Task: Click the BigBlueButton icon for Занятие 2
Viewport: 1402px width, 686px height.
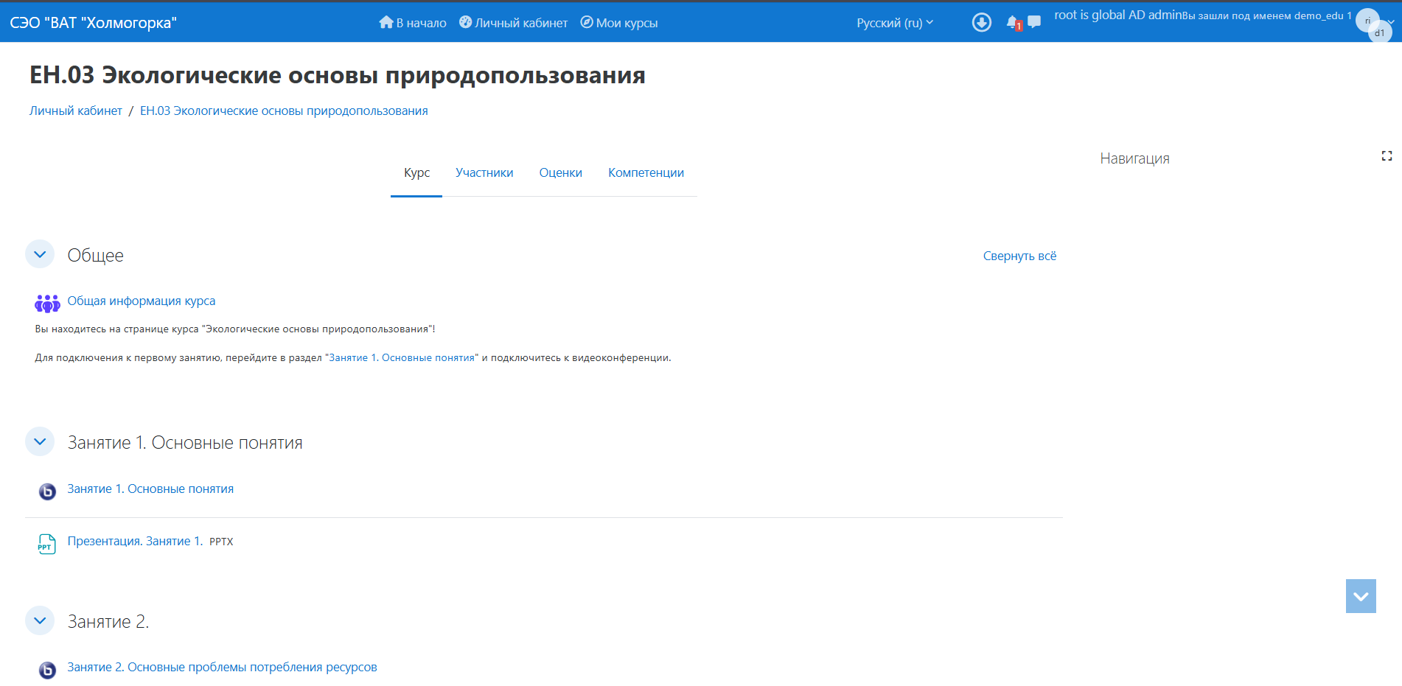Action: (x=47, y=670)
